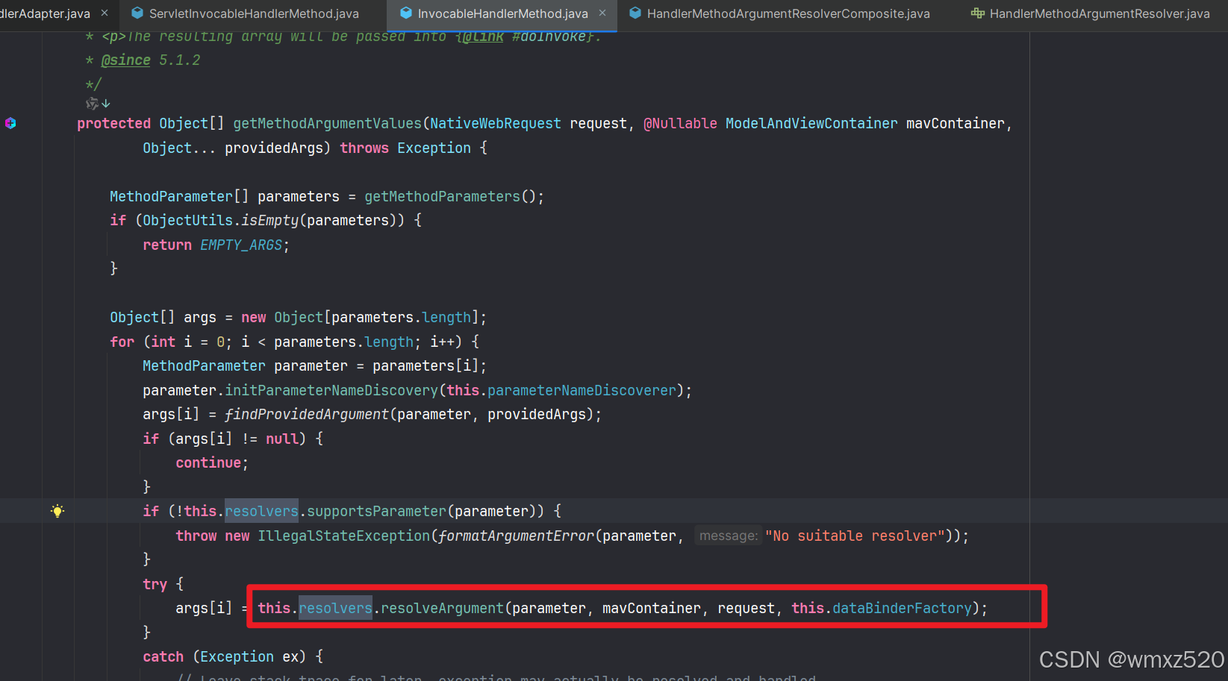Open HandlerMethodArgumentResolver.java tab

click(1100, 13)
